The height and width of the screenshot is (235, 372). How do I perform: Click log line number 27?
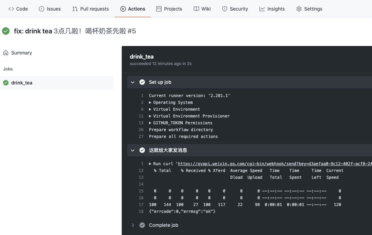coord(141,137)
